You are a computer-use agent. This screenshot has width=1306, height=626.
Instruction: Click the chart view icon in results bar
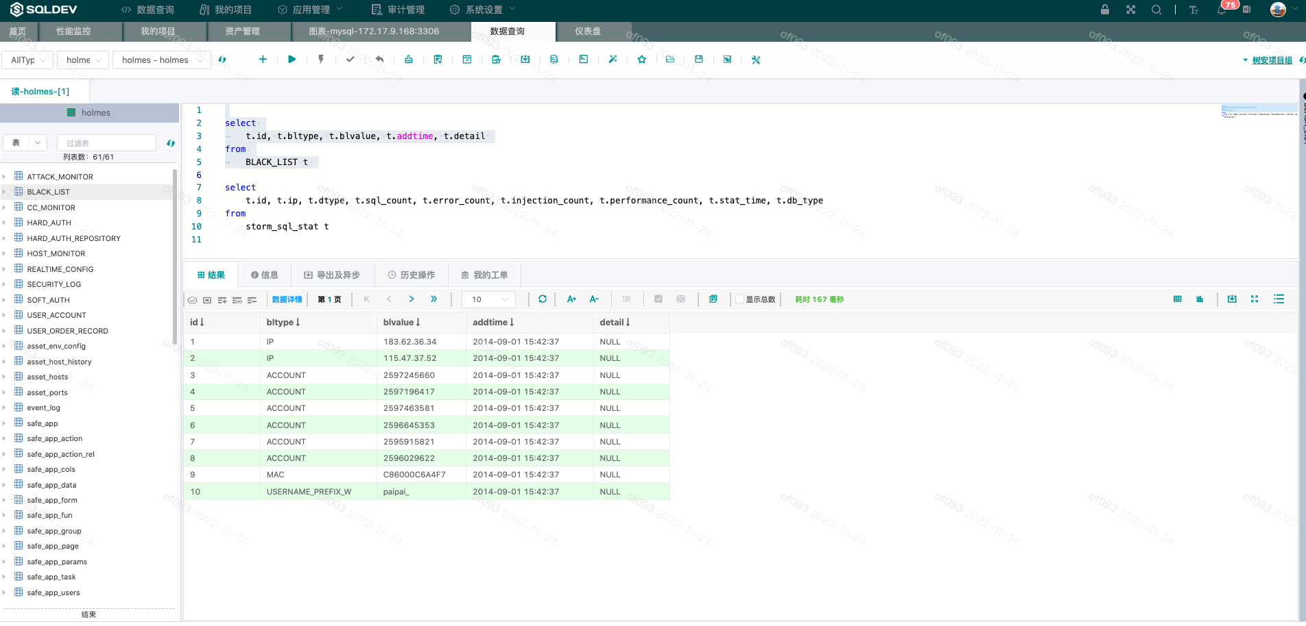(1200, 299)
